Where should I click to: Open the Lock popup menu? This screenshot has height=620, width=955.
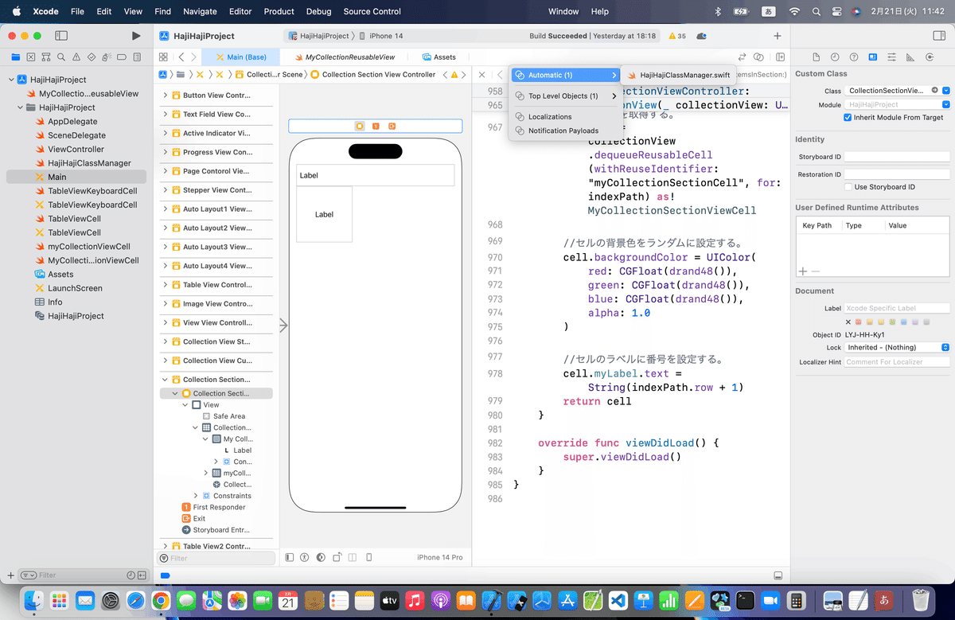897,347
